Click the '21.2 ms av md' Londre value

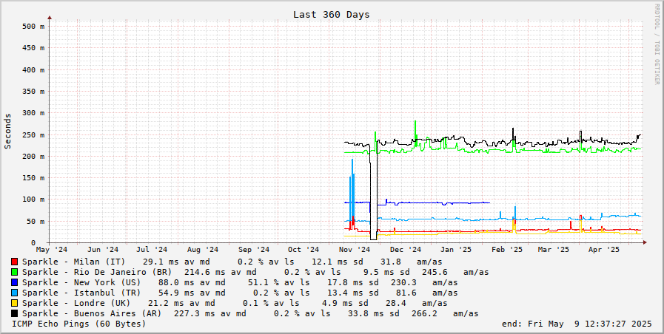pyautogui.click(x=181, y=303)
